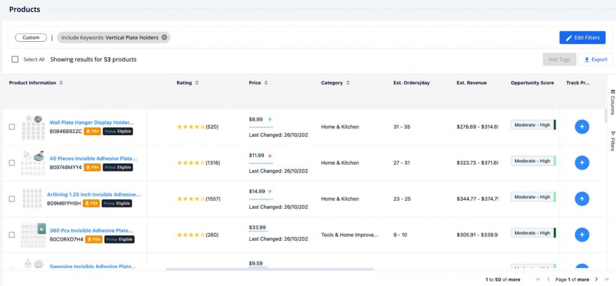The width and height of the screenshot is (616, 286).
Task: Click the Tools & Home Improve... category cell
Action: click(349, 235)
